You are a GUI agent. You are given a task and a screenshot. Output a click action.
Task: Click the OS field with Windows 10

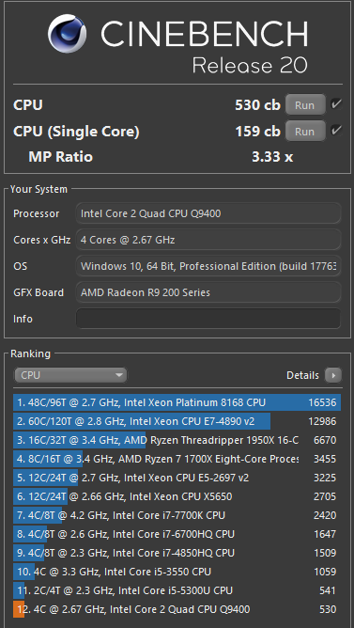point(208,266)
